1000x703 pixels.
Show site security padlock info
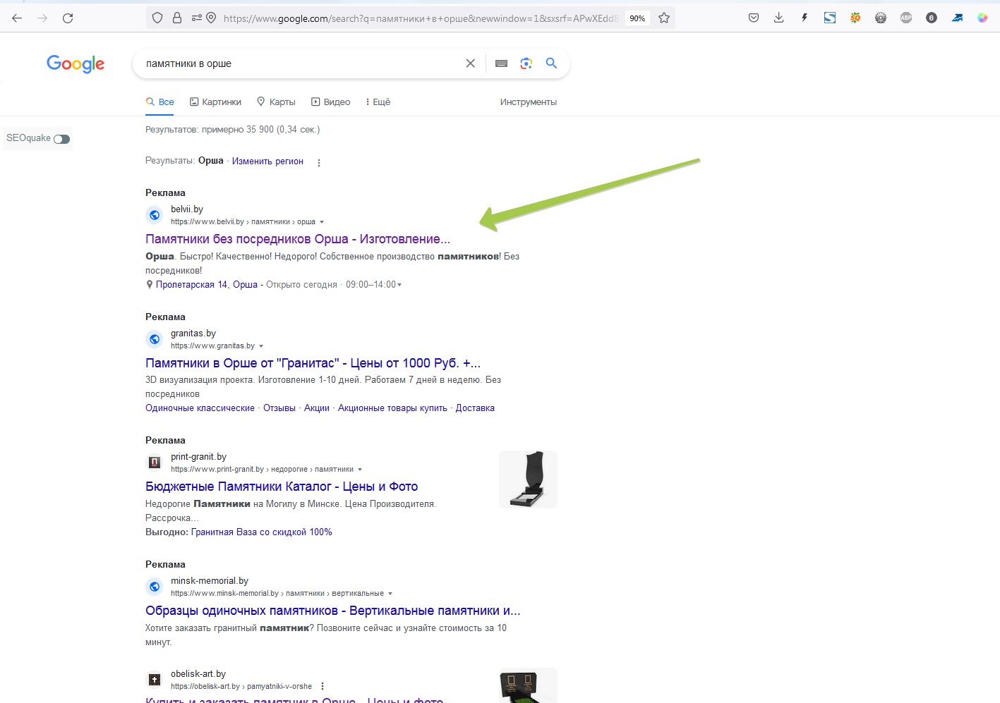click(177, 18)
